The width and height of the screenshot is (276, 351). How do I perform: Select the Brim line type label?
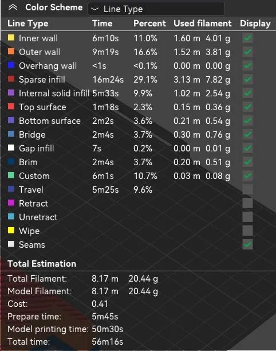click(28, 162)
